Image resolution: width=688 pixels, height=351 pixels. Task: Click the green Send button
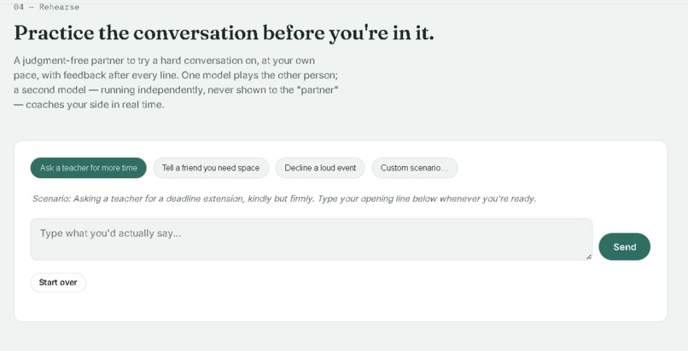pos(624,247)
